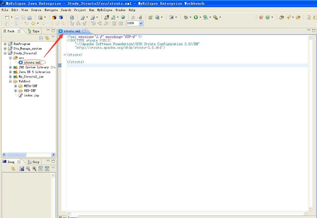The width and height of the screenshot is (317, 218).
Task: Click Zoom In magnifier in Image view
Action: point(34,168)
